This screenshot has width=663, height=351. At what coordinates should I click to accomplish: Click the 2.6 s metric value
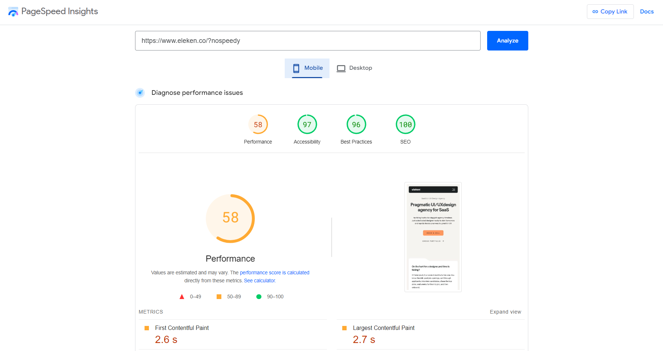coord(166,339)
